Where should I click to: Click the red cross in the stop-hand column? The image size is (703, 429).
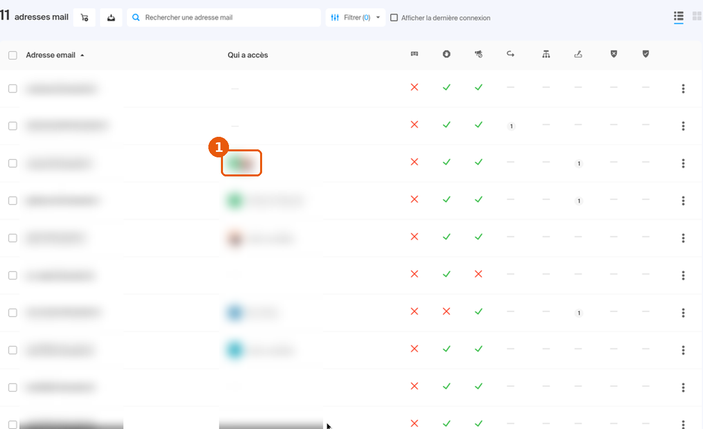click(446, 311)
